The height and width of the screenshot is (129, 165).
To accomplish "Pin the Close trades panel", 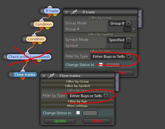I will click(51, 75).
